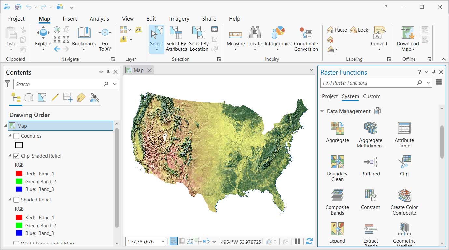Collapse the Data Management category

coord(322,111)
